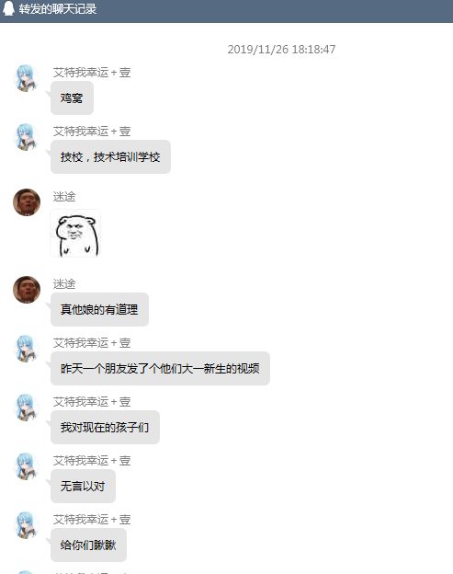This screenshot has height=574, width=453.
Task: Select the 技校，技术培训学校 message bubble
Action: (x=110, y=157)
